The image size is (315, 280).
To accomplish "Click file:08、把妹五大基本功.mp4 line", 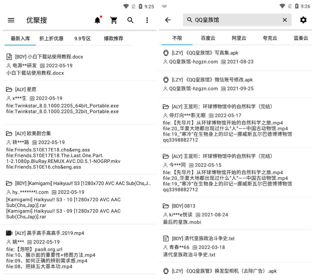I will [39, 266].
